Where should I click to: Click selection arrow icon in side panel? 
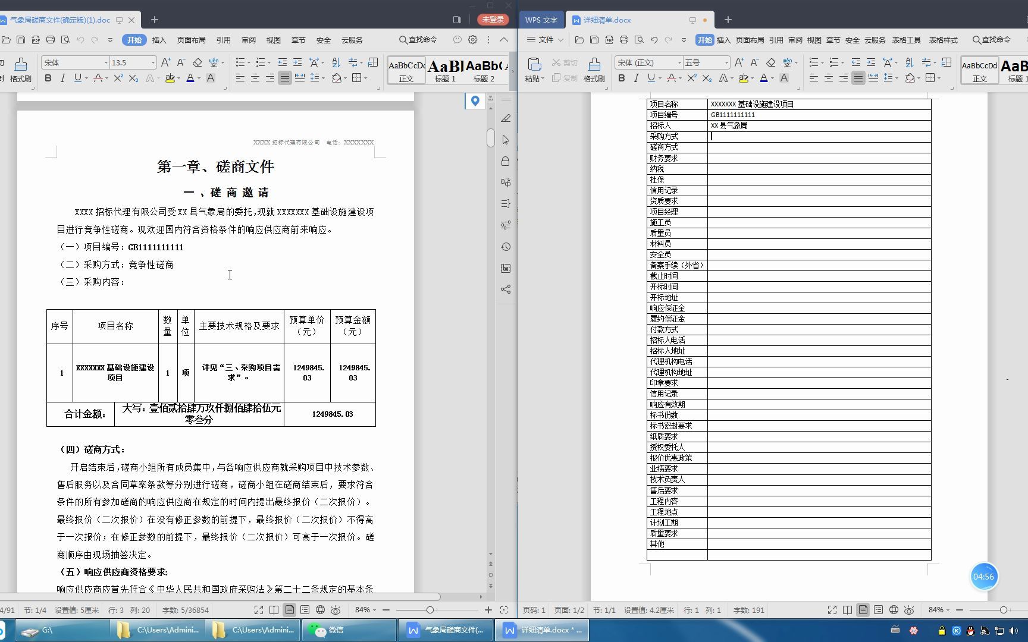click(x=506, y=140)
